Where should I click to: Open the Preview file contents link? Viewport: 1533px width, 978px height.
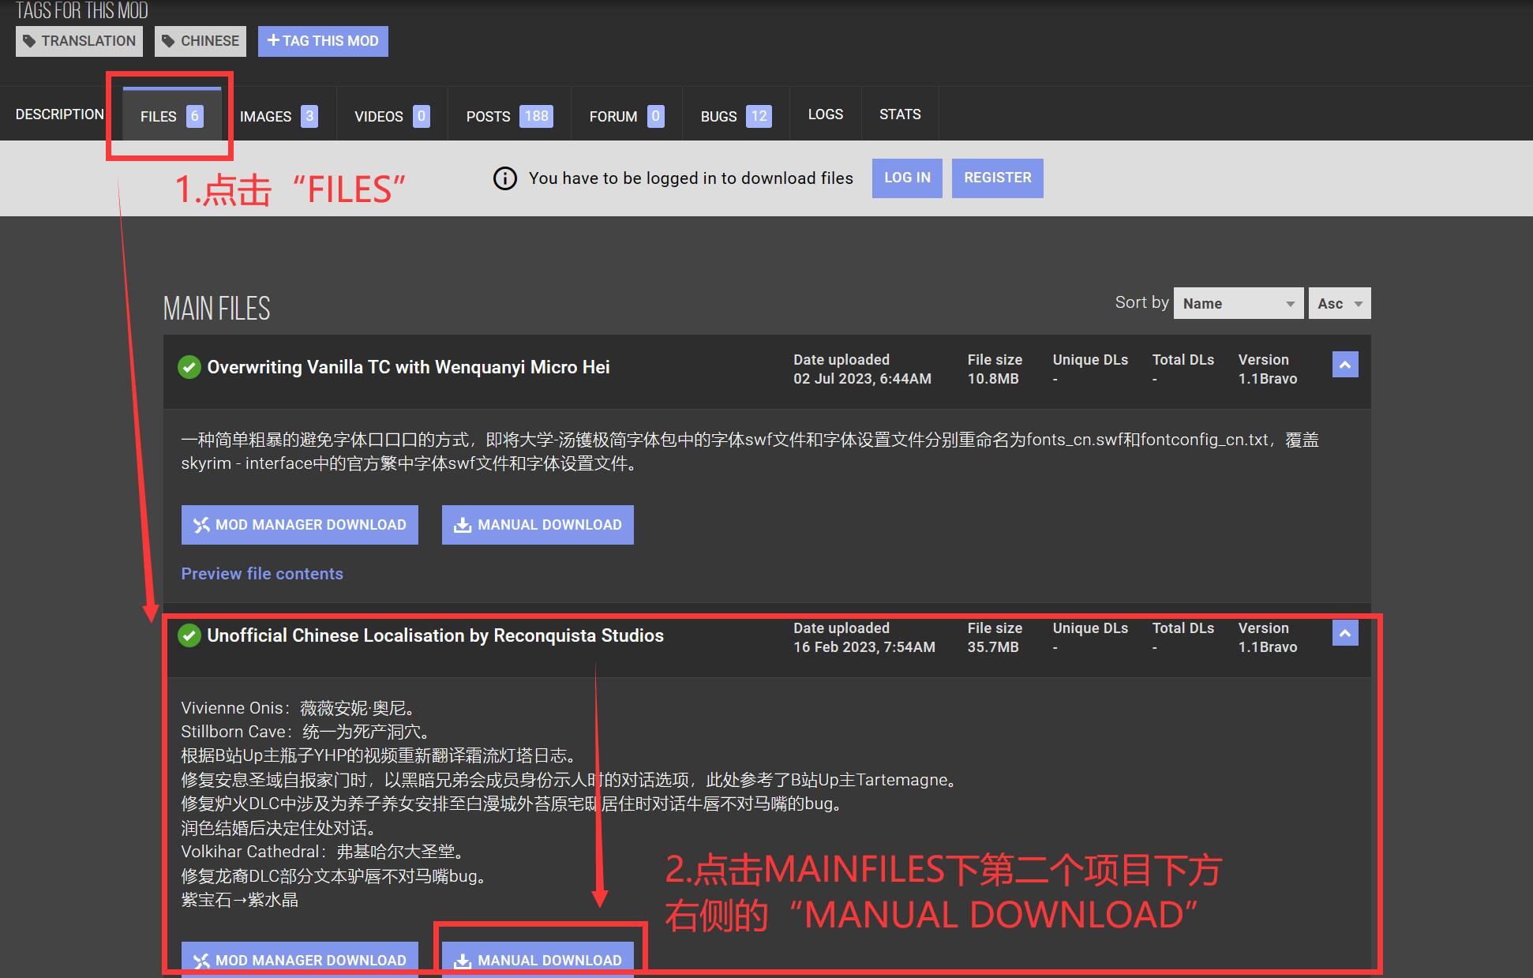pos(262,574)
